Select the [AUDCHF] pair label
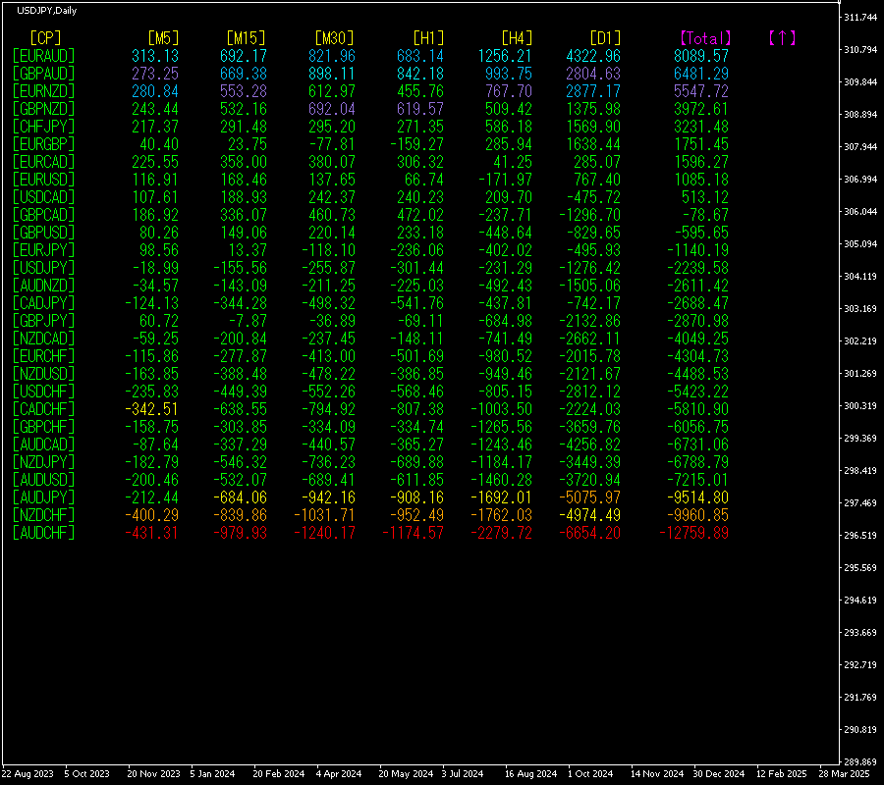The image size is (884, 785). point(43,533)
